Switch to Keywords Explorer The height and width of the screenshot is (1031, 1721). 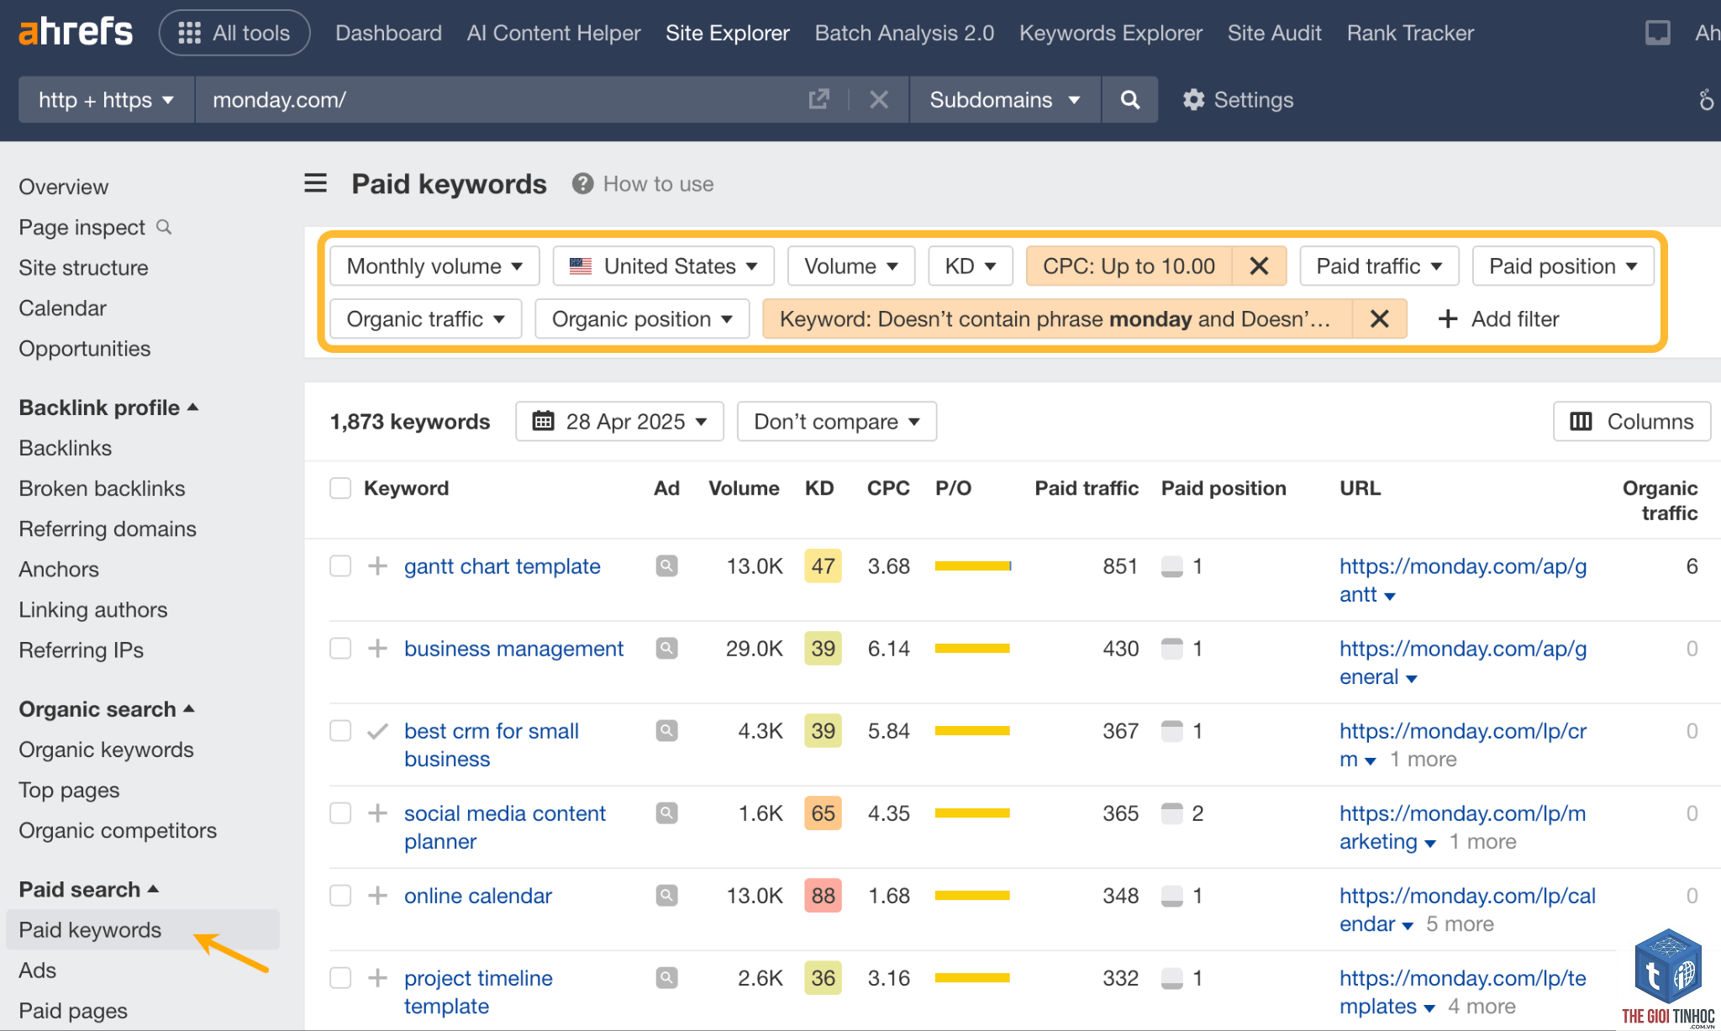[1111, 33]
